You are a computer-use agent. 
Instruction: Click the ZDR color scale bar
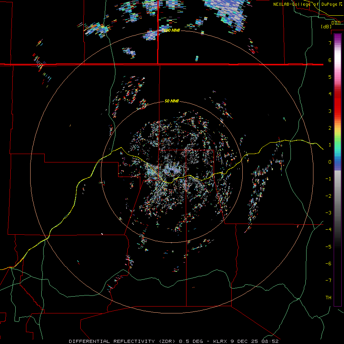click(338, 170)
